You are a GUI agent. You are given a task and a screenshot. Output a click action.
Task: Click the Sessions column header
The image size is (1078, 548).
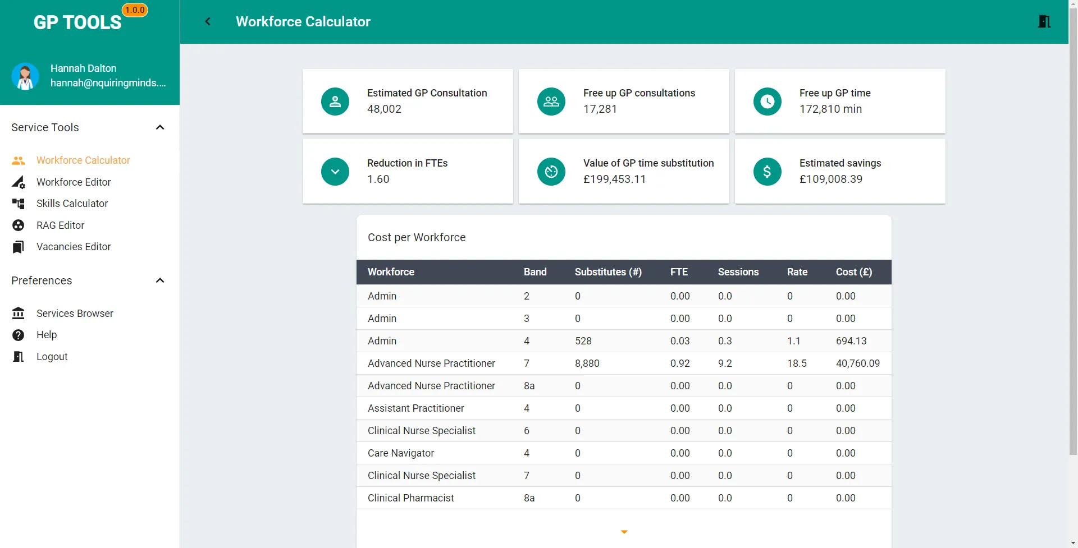pos(738,272)
